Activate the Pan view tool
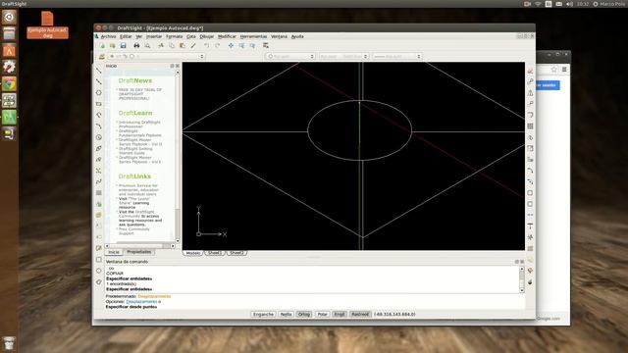 [231, 46]
